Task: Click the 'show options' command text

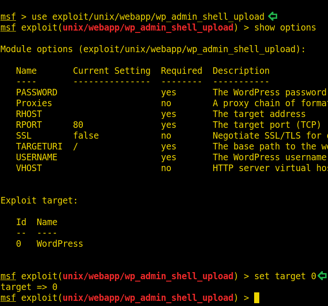Action: pyautogui.click(x=285, y=28)
